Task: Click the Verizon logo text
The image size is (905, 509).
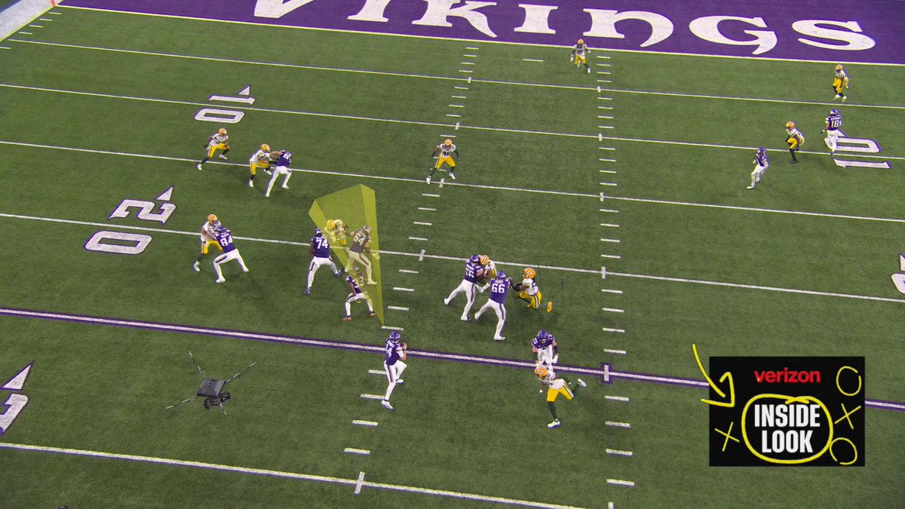Action: coord(787,376)
